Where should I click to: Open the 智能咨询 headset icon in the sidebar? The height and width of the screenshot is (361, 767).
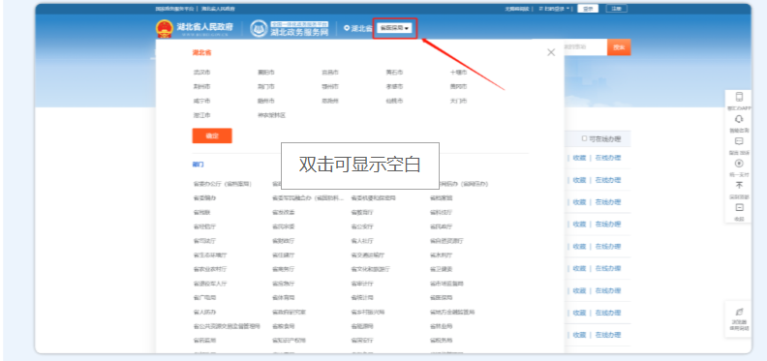click(x=739, y=119)
